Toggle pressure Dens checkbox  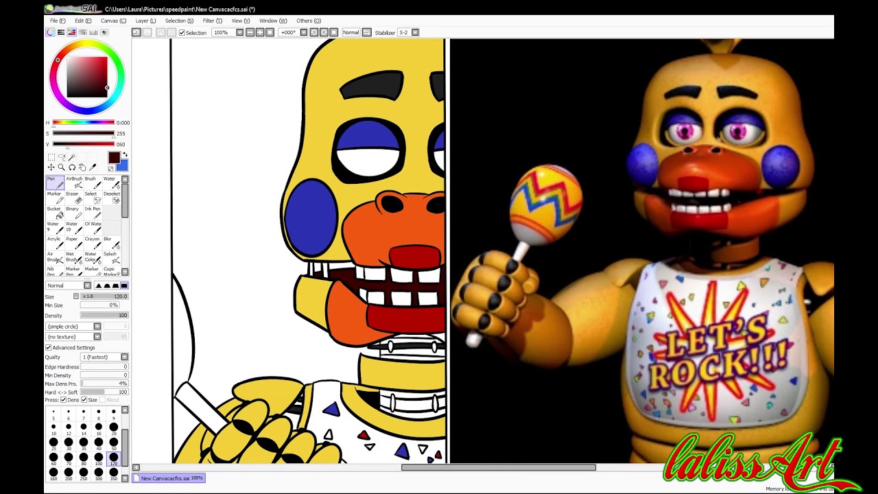(x=64, y=400)
